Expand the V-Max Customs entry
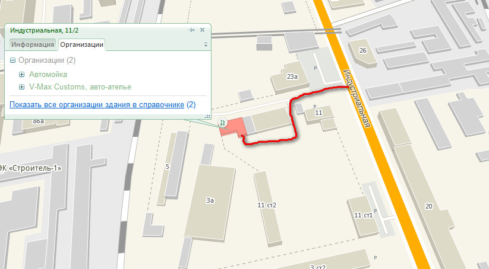This screenshot has height=269, width=489. 21,87
